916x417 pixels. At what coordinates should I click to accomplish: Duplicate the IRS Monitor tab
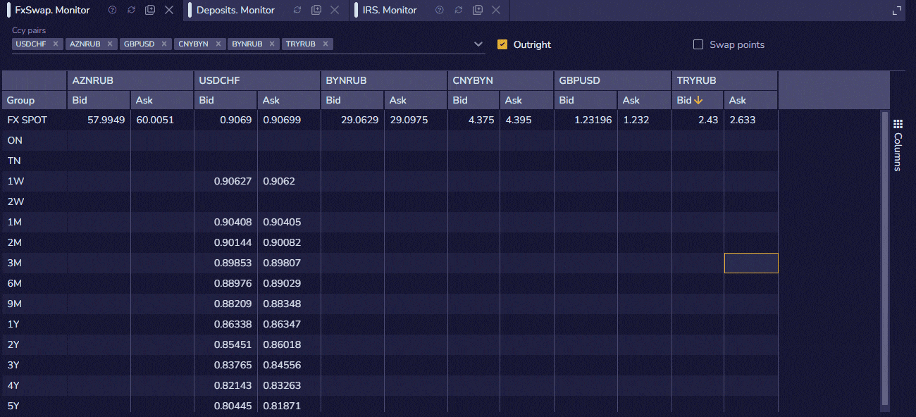[x=478, y=10]
